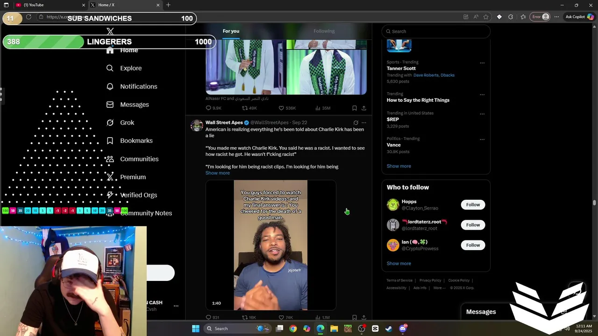Show more trending topics

[x=399, y=166]
